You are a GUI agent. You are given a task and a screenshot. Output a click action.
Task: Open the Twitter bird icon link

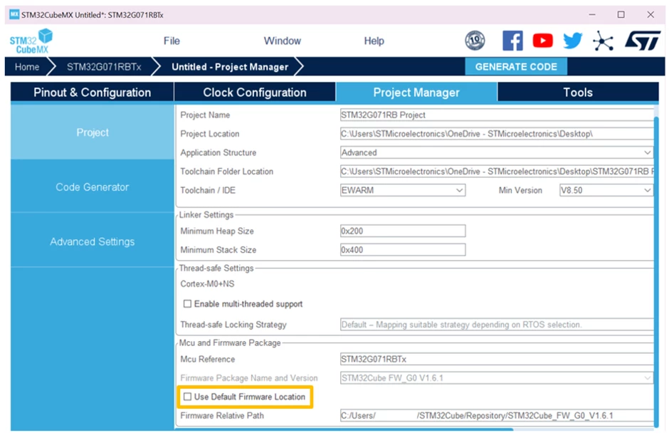point(573,41)
